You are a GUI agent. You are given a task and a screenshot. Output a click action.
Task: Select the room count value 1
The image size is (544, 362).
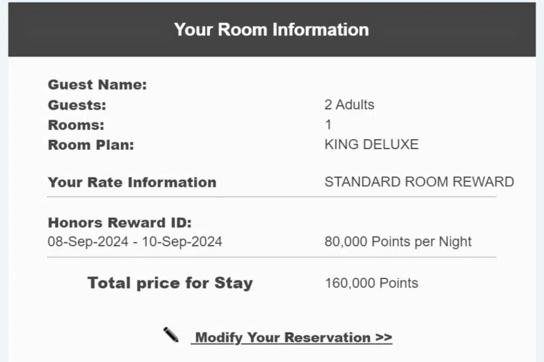click(328, 125)
